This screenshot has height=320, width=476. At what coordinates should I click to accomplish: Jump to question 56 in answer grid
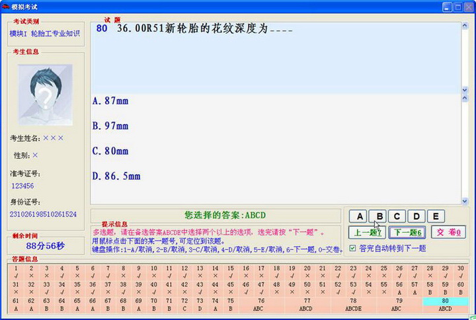399,288
